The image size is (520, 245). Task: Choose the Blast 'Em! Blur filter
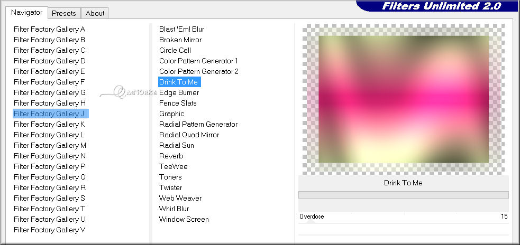[182, 29]
